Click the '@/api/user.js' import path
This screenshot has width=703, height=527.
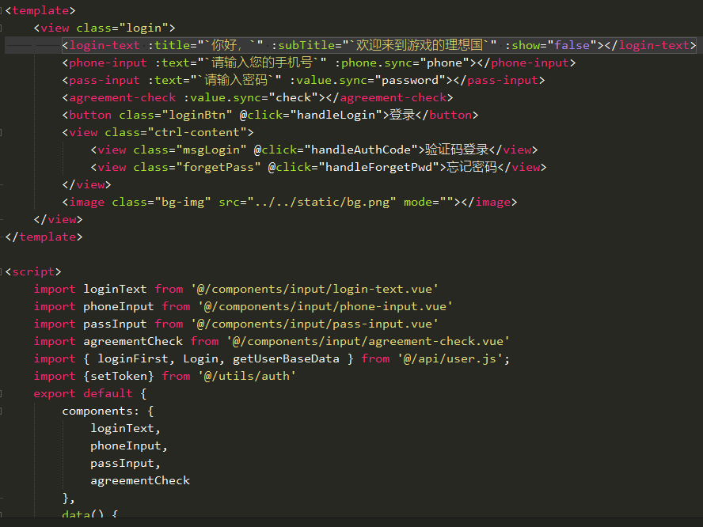click(x=454, y=359)
